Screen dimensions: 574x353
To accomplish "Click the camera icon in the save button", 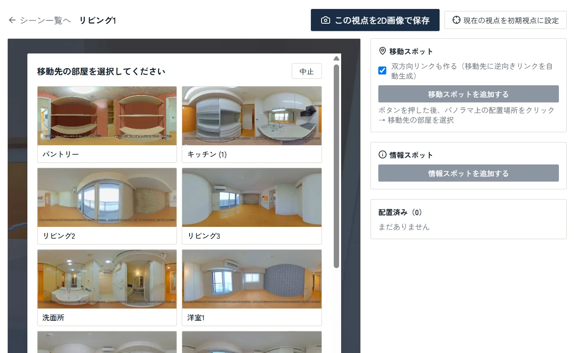I will pos(326,20).
